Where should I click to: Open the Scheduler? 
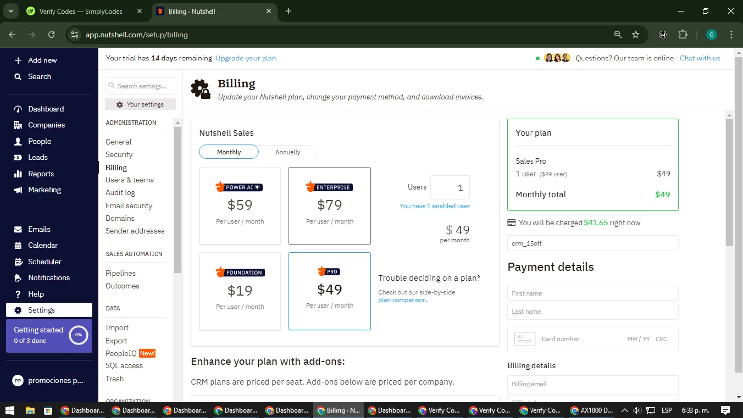[45, 262]
